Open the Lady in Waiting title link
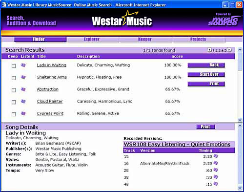244x192 pixels. pos(52,65)
